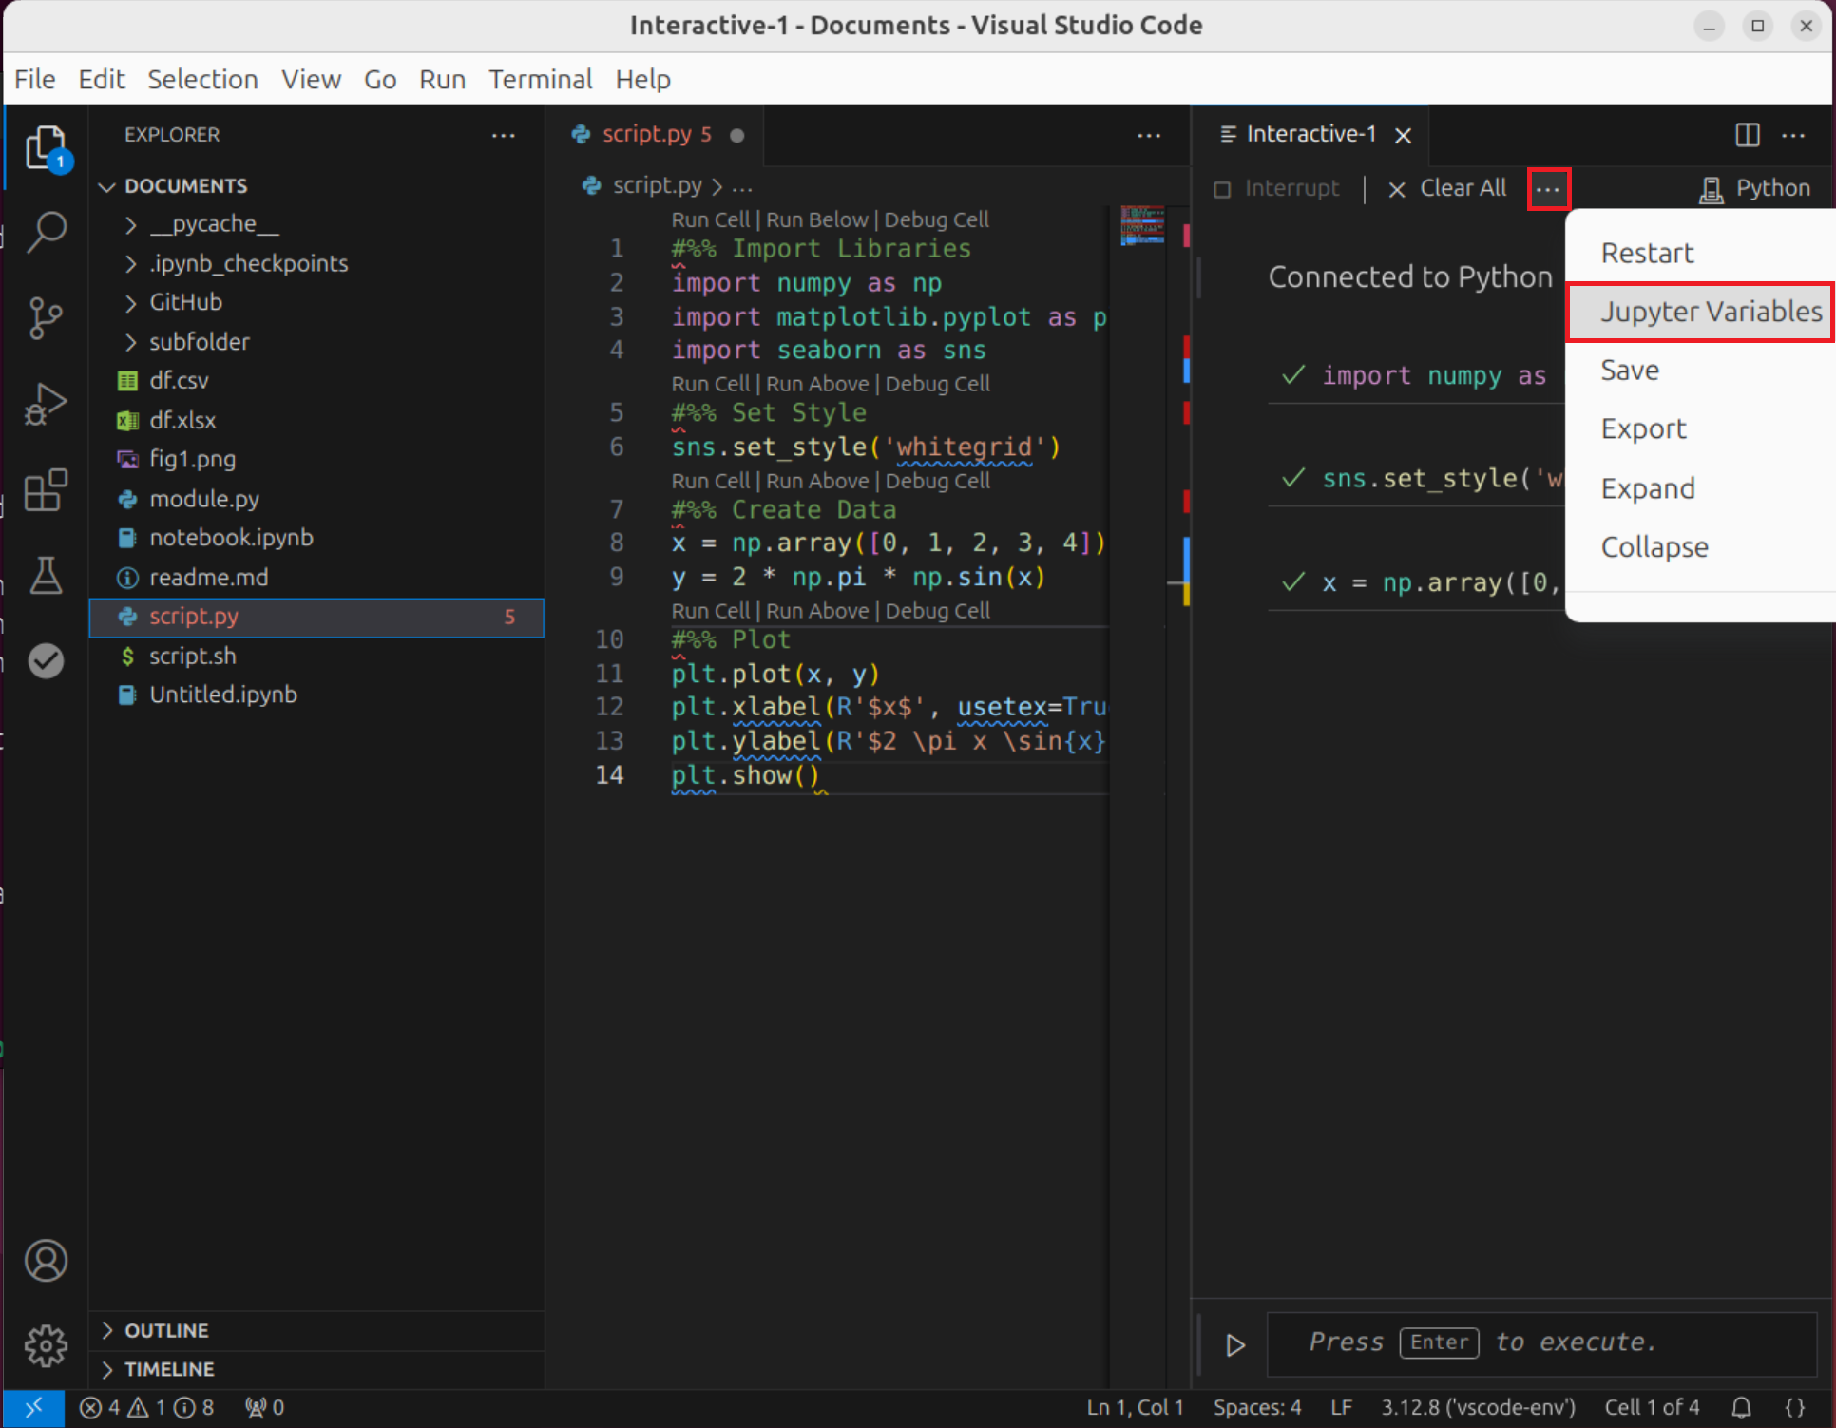Click the Clear All button
Viewport: 1836px width, 1428px height.
1447,189
